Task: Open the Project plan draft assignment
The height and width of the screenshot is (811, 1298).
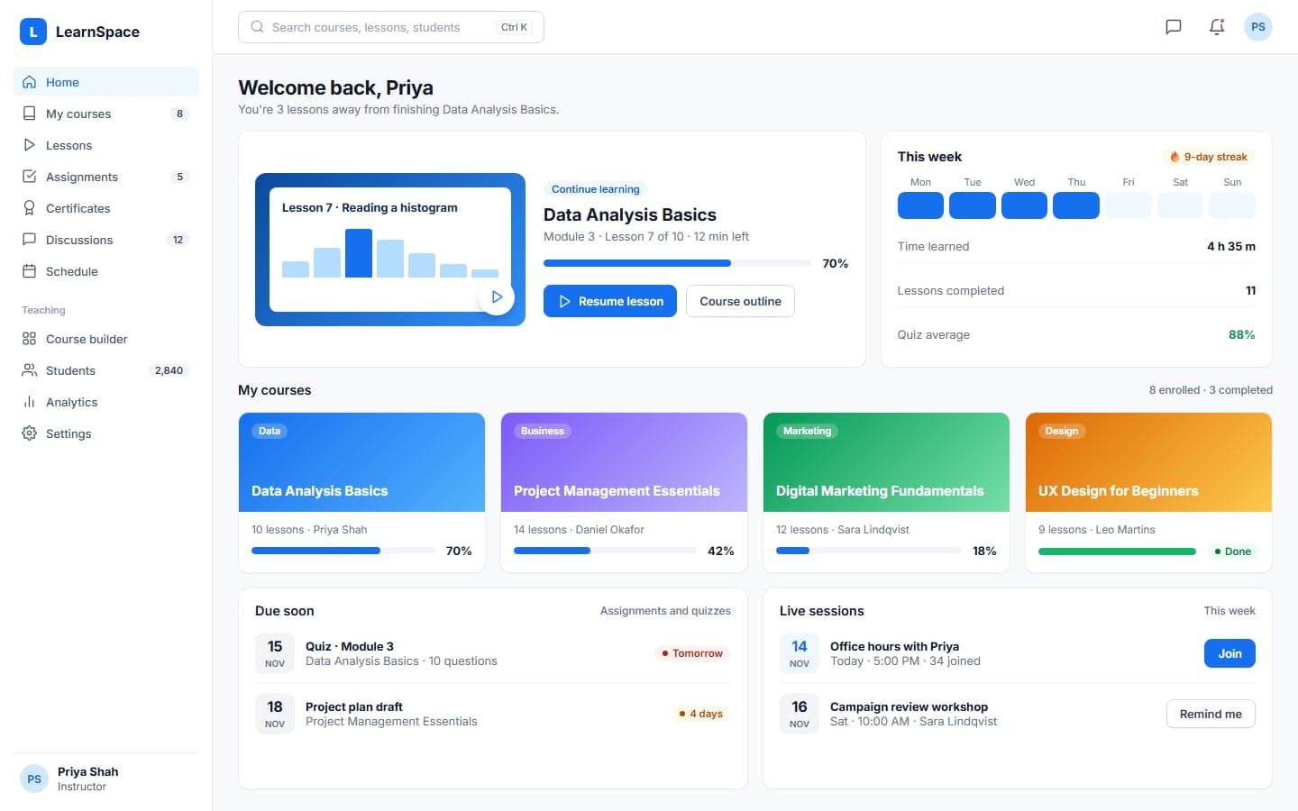Action: pyautogui.click(x=493, y=714)
